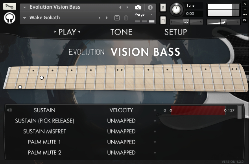Click the UNMAPPED label for PALM MUTE 2

coord(121,153)
